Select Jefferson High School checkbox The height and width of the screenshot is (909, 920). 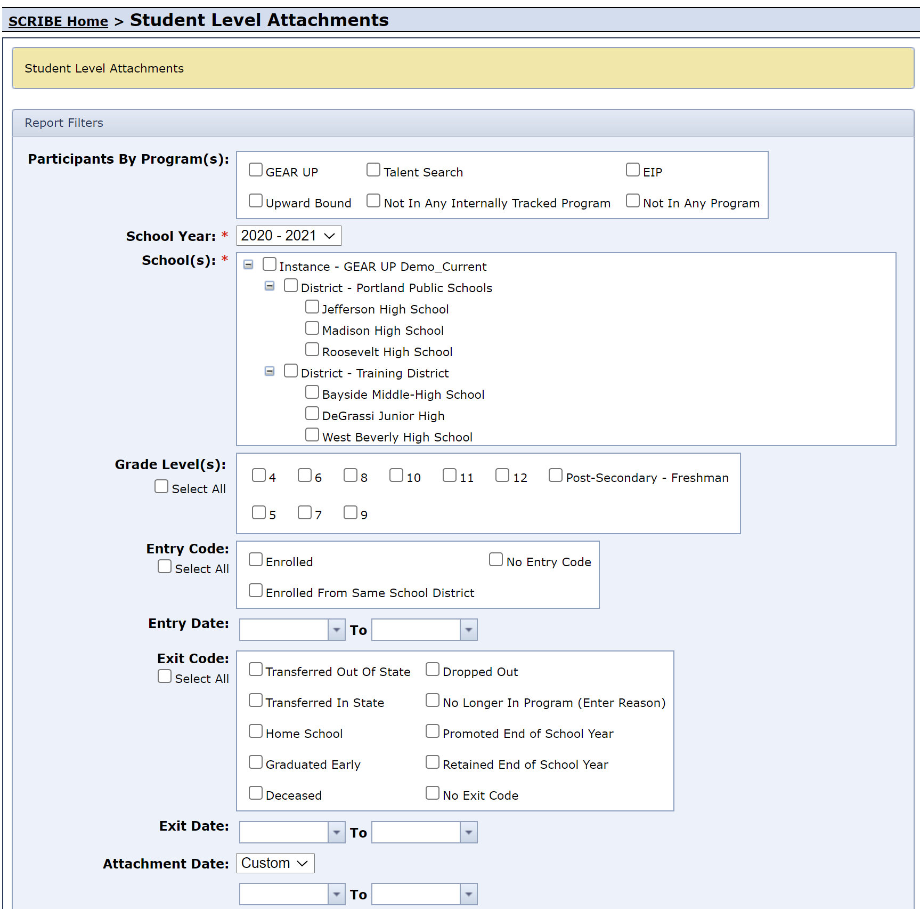(312, 307)
